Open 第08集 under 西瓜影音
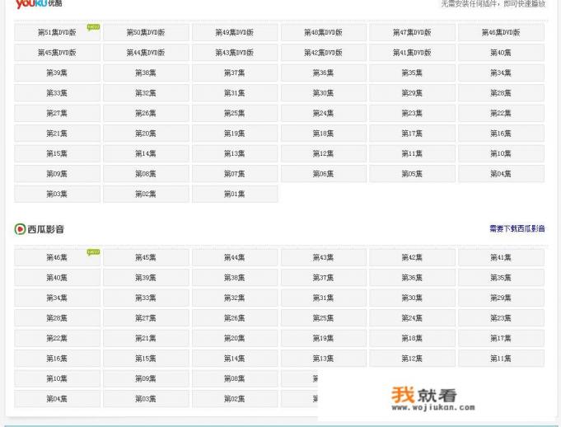561x427 pixels. click(x=235, y=378)
